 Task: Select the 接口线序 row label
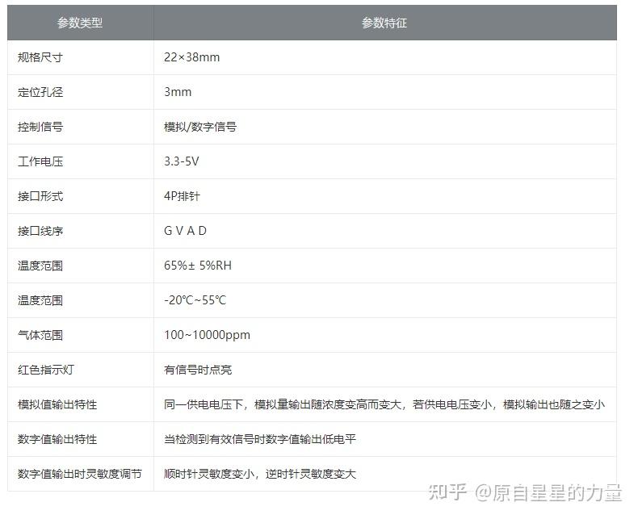click(40, 231)
